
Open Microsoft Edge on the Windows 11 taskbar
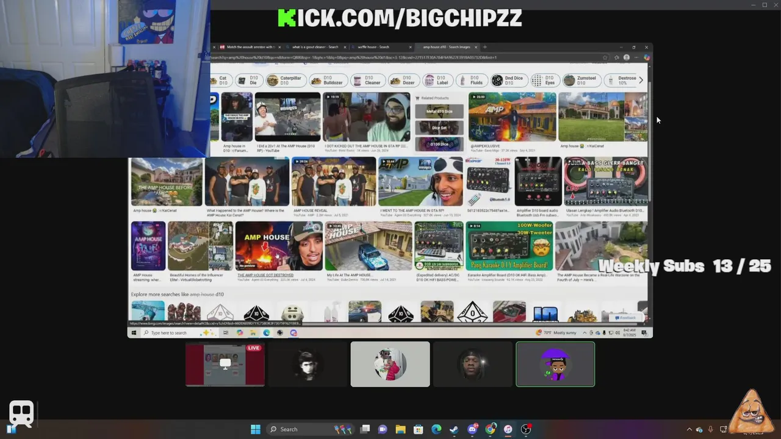pyautogui.click(x=436, y=429)
